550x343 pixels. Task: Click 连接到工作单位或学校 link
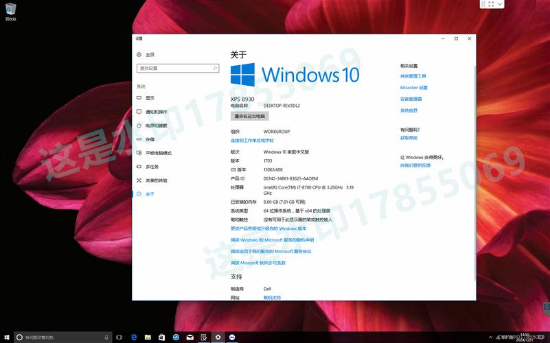coord(252,140)
